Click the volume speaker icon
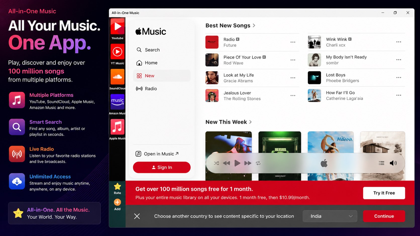Screen dimensions: 420x236 coord(393,163)
